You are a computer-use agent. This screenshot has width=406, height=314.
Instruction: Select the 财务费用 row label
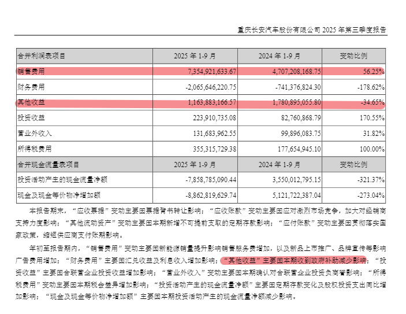pyautogui.click(x=31, y=87)
